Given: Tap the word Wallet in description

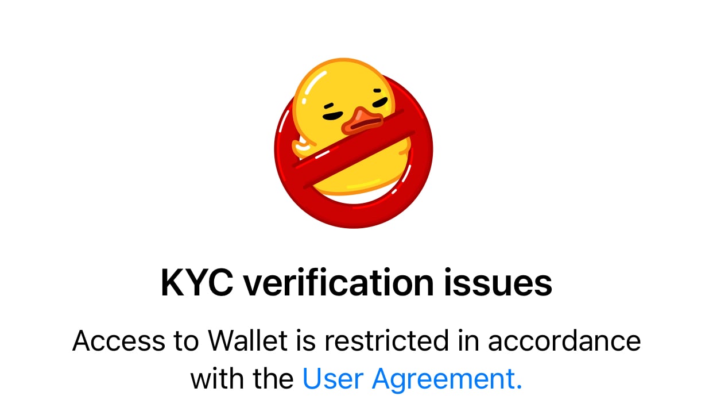Looking at the screenshot, I should [247, 341].
